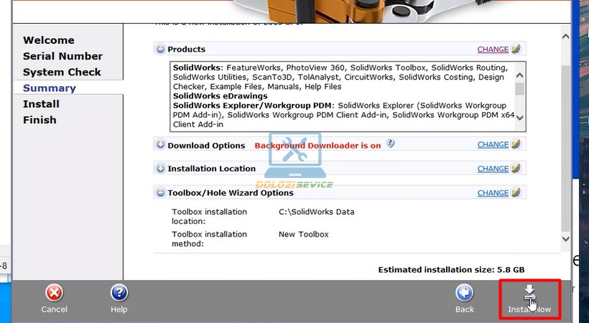Click the pencil icon beside Products CHANGE
589x323 pixels.
click(516, 50)
